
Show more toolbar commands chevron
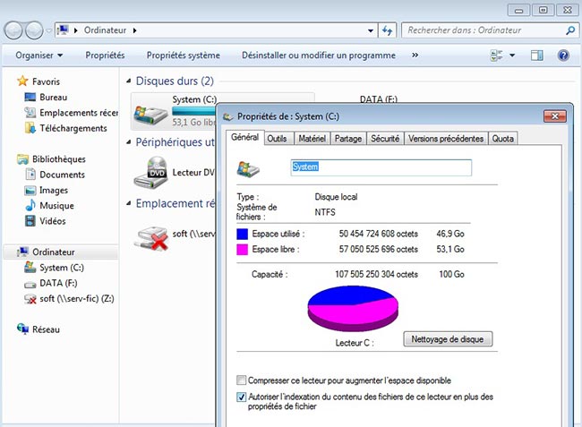pyautogui.click(x=415, y=56)
